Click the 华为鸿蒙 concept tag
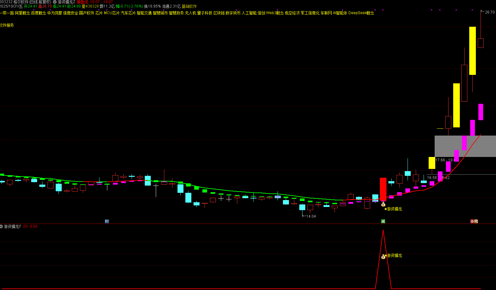 55,13
